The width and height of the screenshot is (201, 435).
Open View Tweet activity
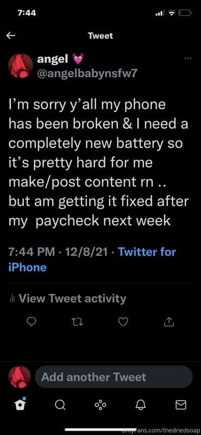point(67,299)
